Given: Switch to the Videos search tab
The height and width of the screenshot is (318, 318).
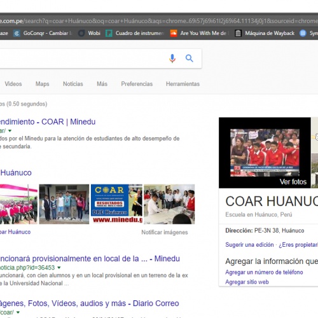Looking at the screenshot, I should pyautogui.click(x=13, y=84).
